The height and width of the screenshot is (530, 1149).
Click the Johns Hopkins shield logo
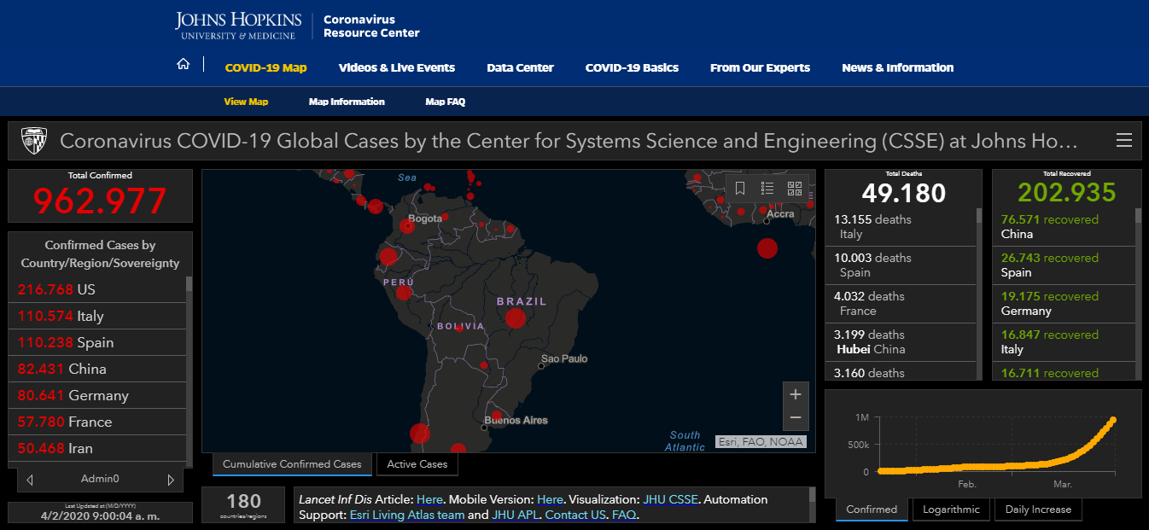34,140
